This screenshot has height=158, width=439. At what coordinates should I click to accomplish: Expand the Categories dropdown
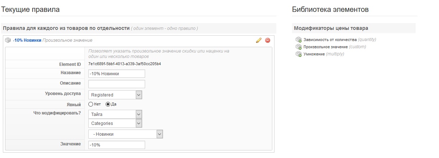click(115, 123)
